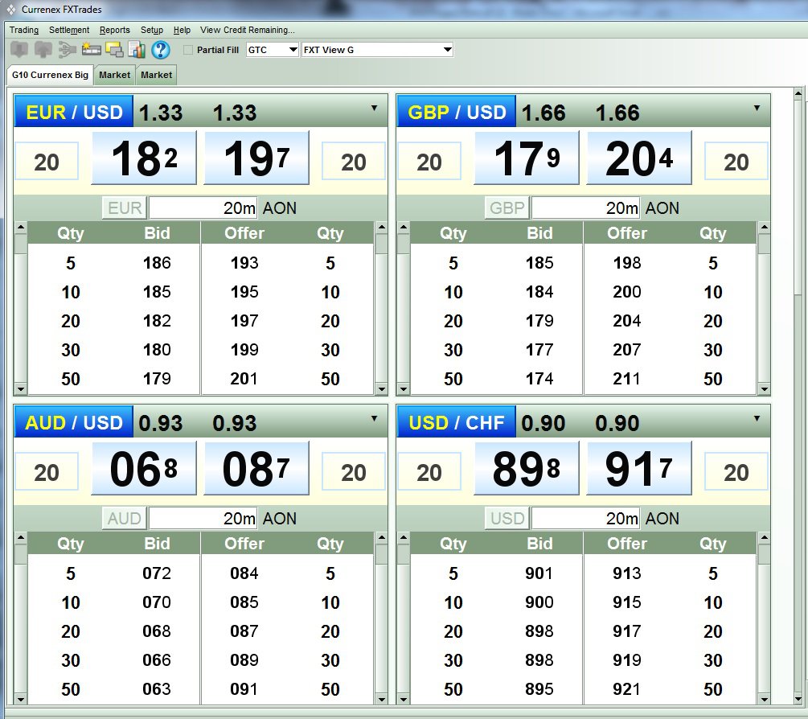Image resolution: width=808 pixels, height=719 pixels.
Task: Open the Trading menu
Action: (x=24, y=30)
